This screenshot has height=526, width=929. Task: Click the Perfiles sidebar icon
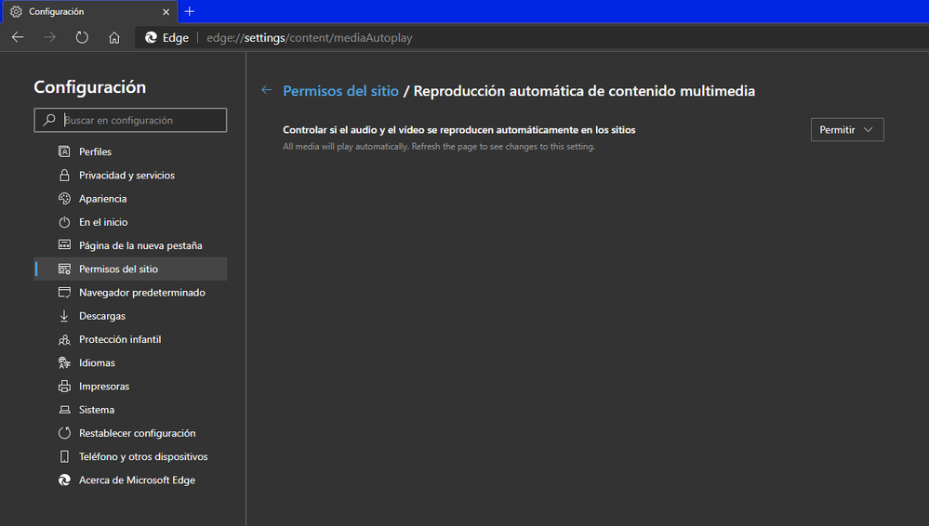click(64, 151)
